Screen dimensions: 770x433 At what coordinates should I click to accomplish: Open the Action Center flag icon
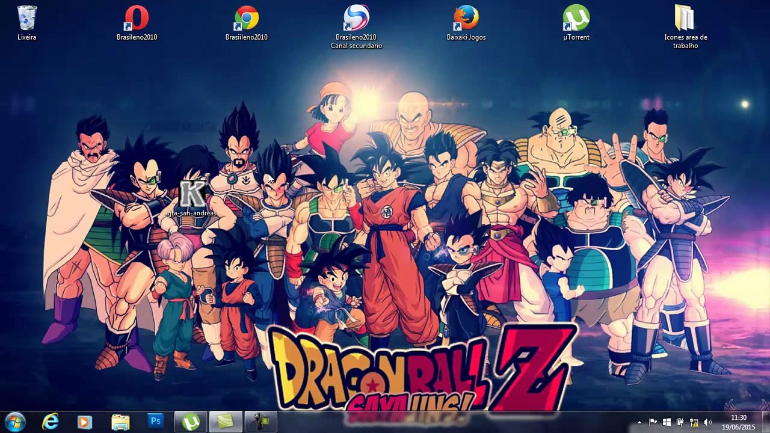(653, 422)
